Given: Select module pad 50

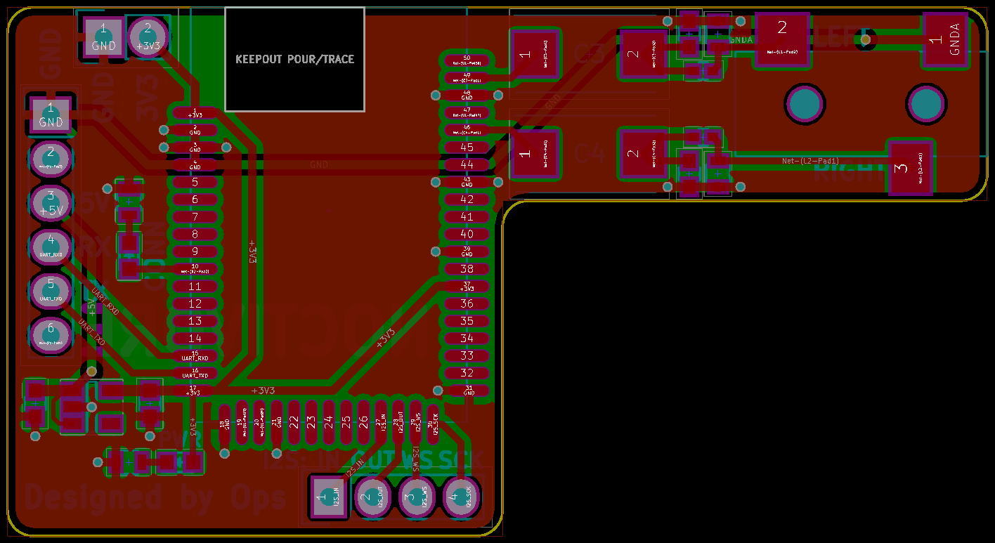Looking at the screenshot, I should pos(467,60).
